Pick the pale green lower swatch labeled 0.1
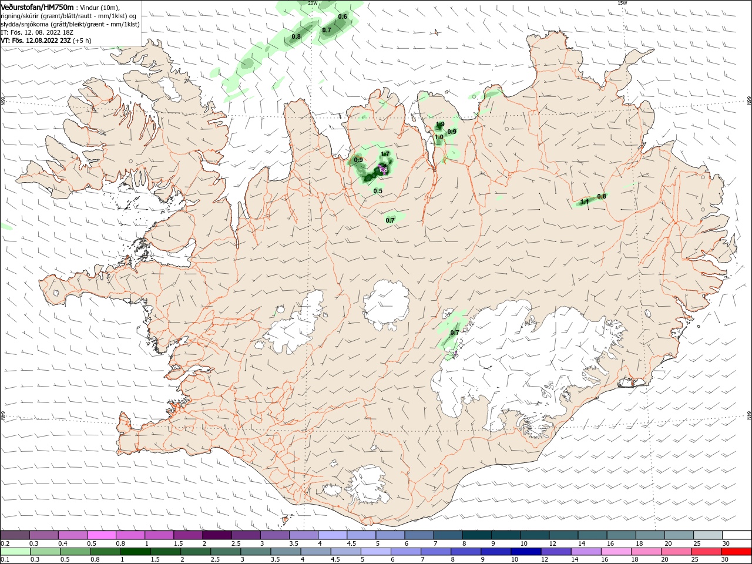752x564 pixels. tap(15, 552)
